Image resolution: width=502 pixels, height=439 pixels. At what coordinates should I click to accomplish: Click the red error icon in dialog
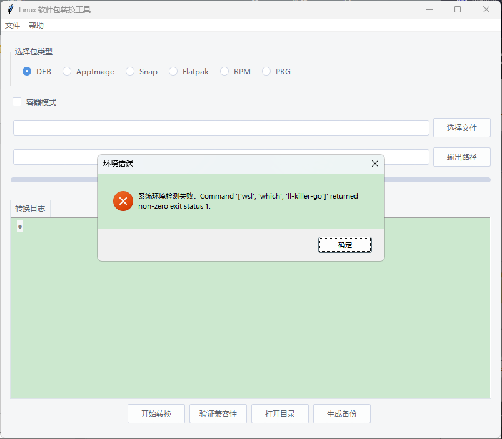pyautogui.click(x=123, y=201)
